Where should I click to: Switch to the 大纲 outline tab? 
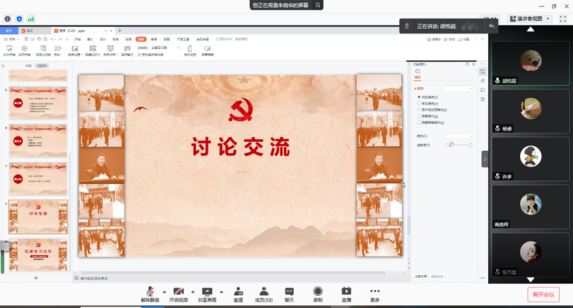pyautogui.click(x=28, y=65)
